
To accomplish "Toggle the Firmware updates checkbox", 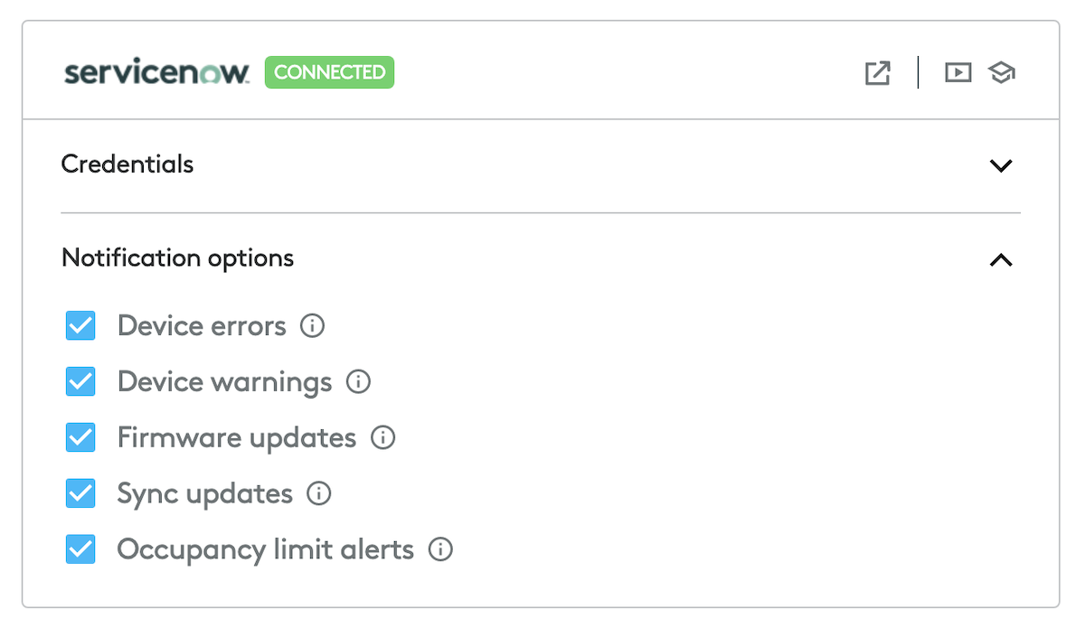I will tap(80, 438).
